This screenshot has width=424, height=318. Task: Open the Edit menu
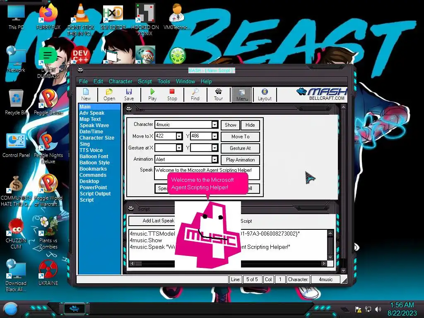pos(98,82)
